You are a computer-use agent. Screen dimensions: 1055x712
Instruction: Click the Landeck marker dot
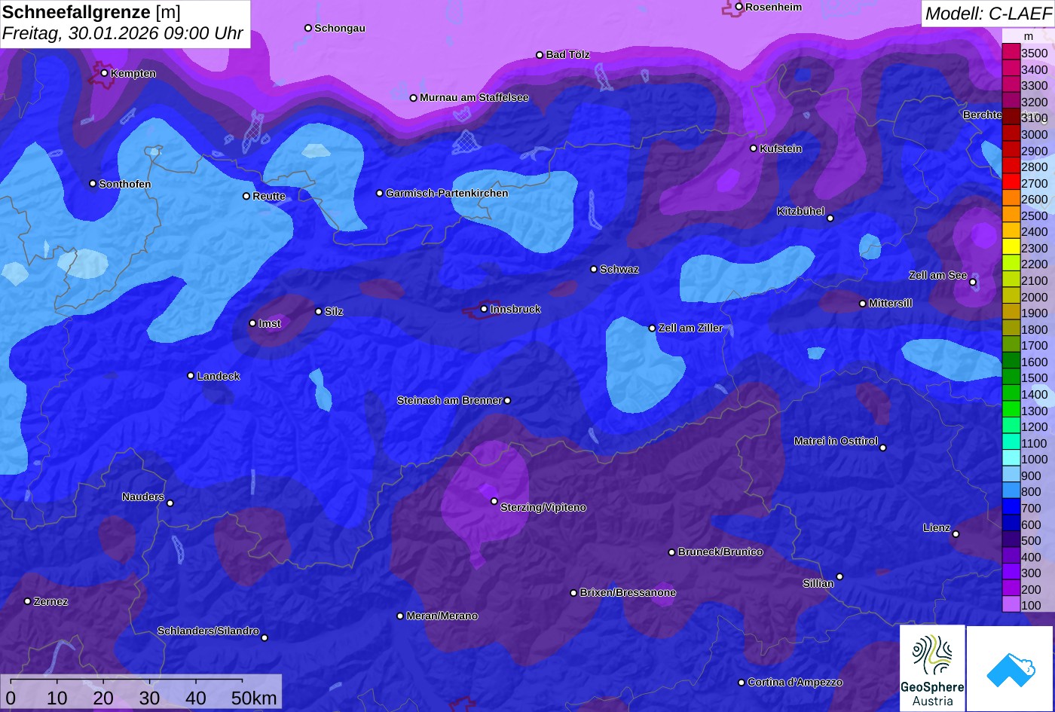pyautogui.click(x=191, y=376)
